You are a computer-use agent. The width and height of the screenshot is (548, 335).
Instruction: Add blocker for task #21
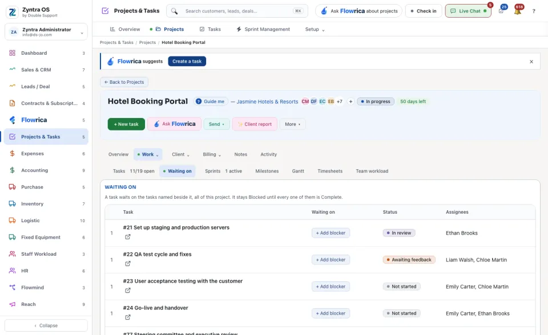331,233
